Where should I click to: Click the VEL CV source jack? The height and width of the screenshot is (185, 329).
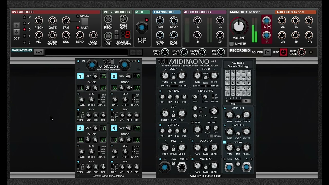[39, 35]
